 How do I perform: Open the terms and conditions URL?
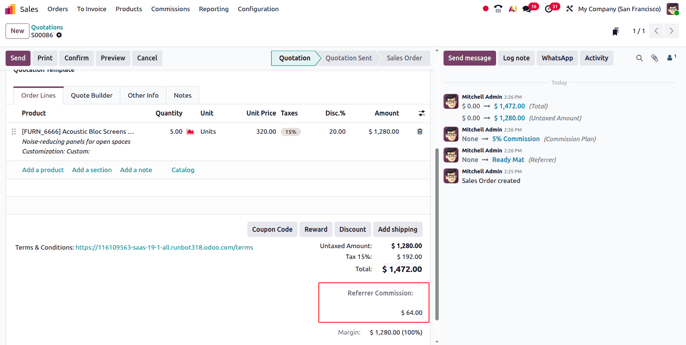coord(164,247)
